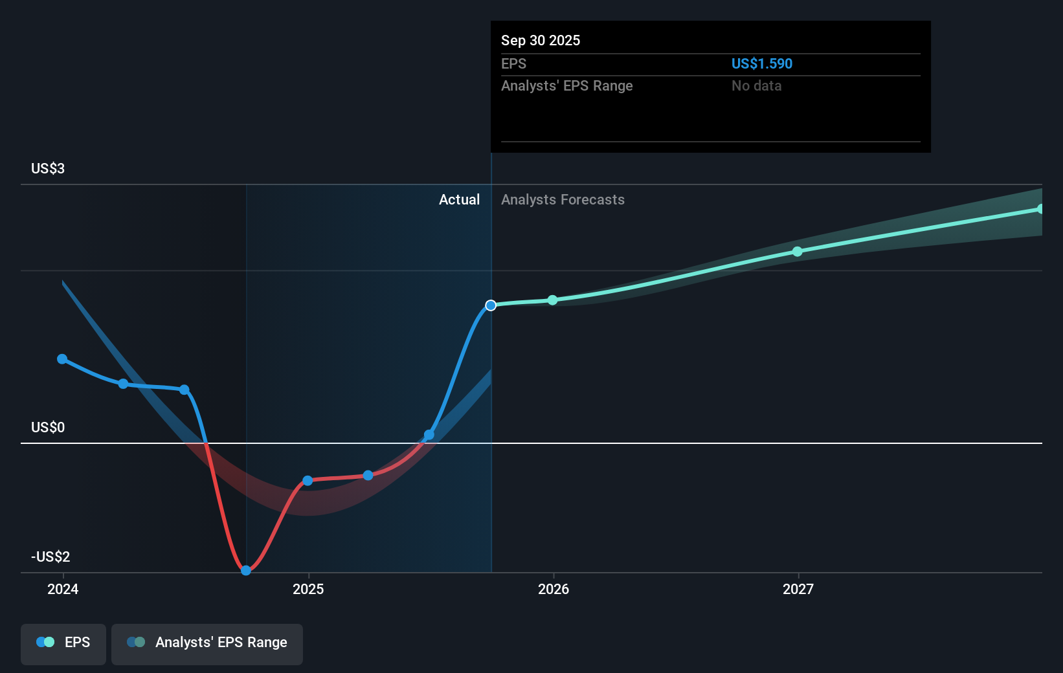Click the Sep 30 2025 tooltip date header
Viewport: 1063px width, 673px height.
(x=541, y=41)
